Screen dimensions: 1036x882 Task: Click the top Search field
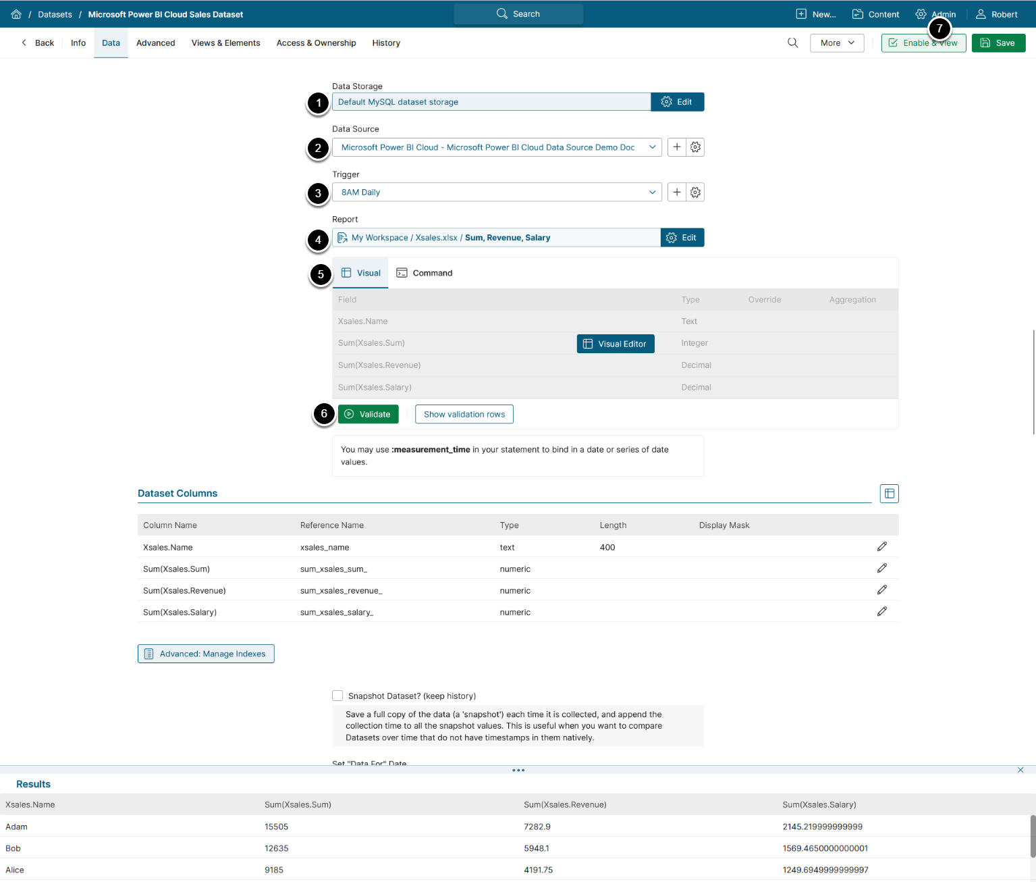click(518, 14)
